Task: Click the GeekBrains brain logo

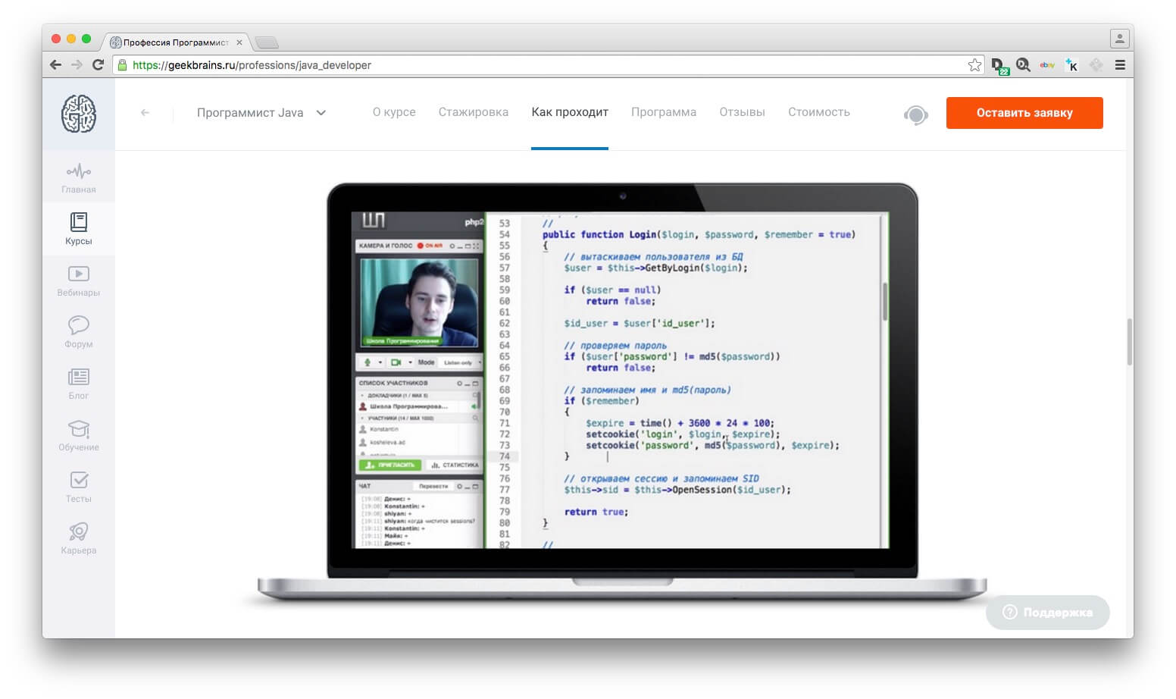Action: click(79, 114)
